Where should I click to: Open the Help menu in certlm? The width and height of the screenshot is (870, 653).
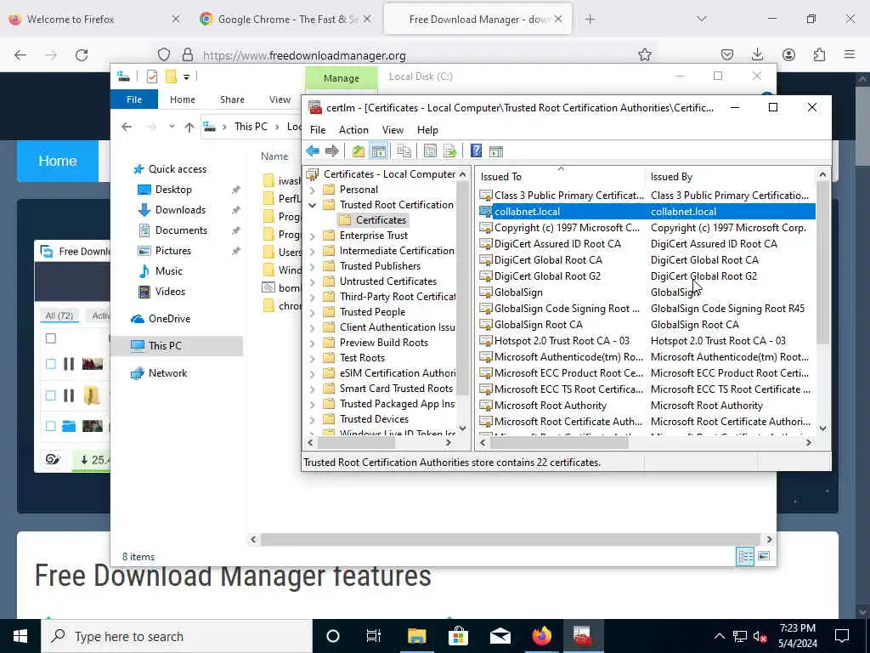(427, 130)
